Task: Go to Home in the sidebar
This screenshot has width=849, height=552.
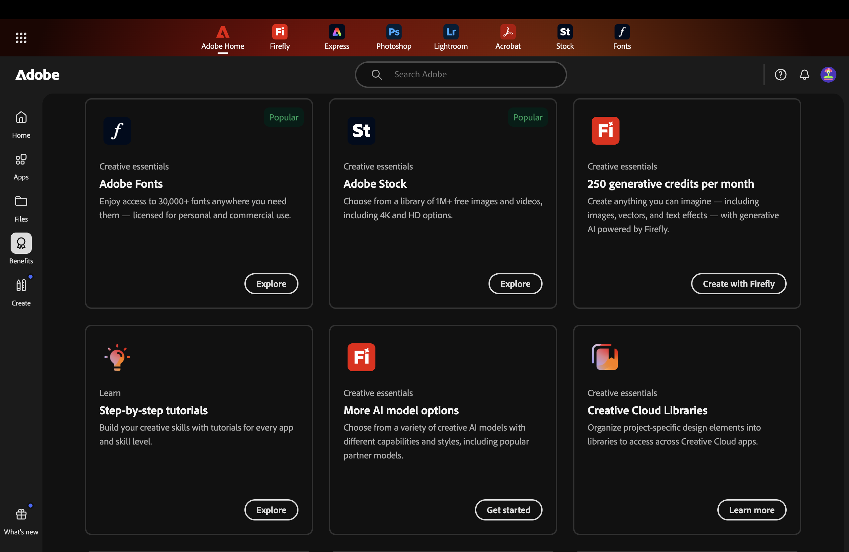Action: click(x=21, y=124)
